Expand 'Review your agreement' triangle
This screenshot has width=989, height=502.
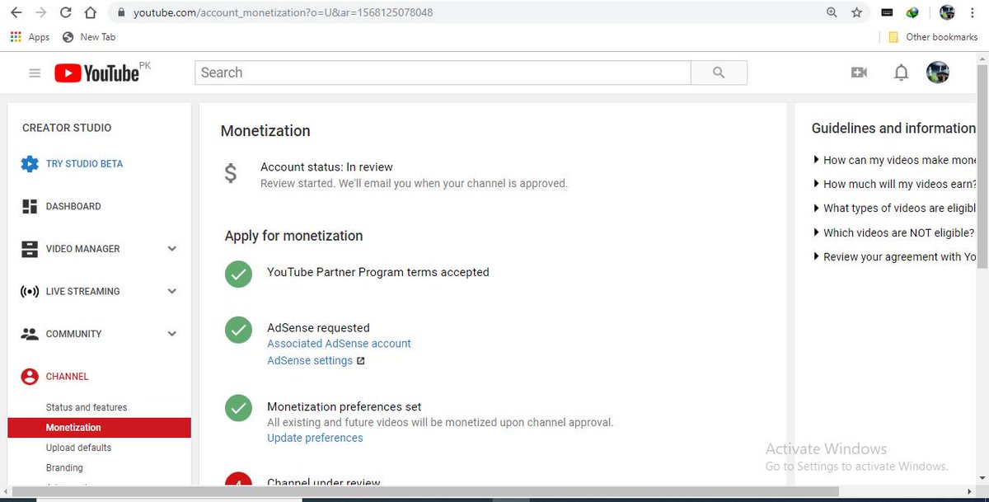click(816, 256)
